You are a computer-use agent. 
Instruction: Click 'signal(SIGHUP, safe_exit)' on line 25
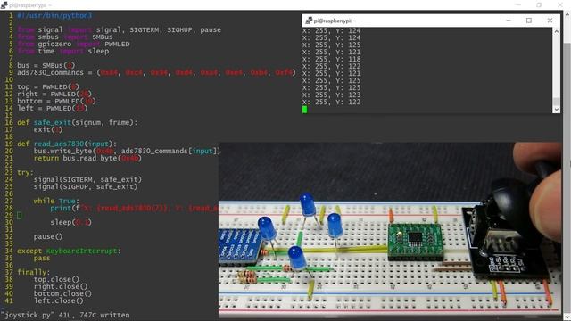tap(86, 186)
